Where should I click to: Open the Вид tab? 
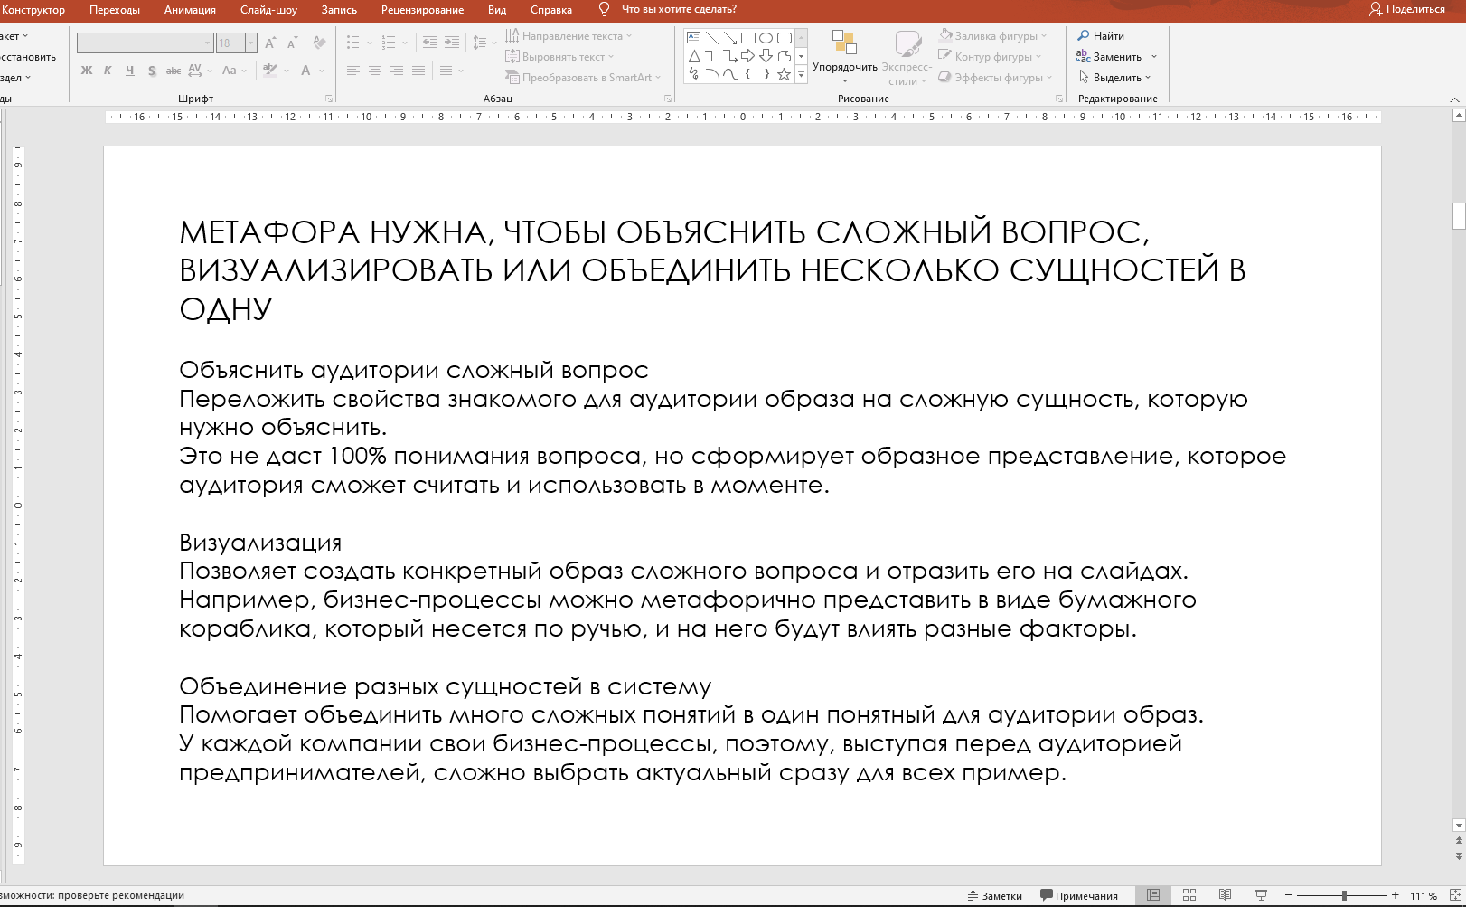[497, 10]
